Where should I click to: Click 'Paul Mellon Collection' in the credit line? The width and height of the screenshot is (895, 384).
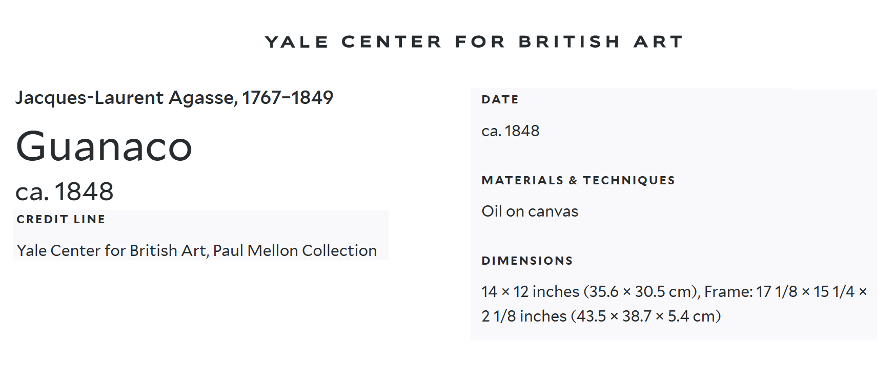tap(295, 250)
